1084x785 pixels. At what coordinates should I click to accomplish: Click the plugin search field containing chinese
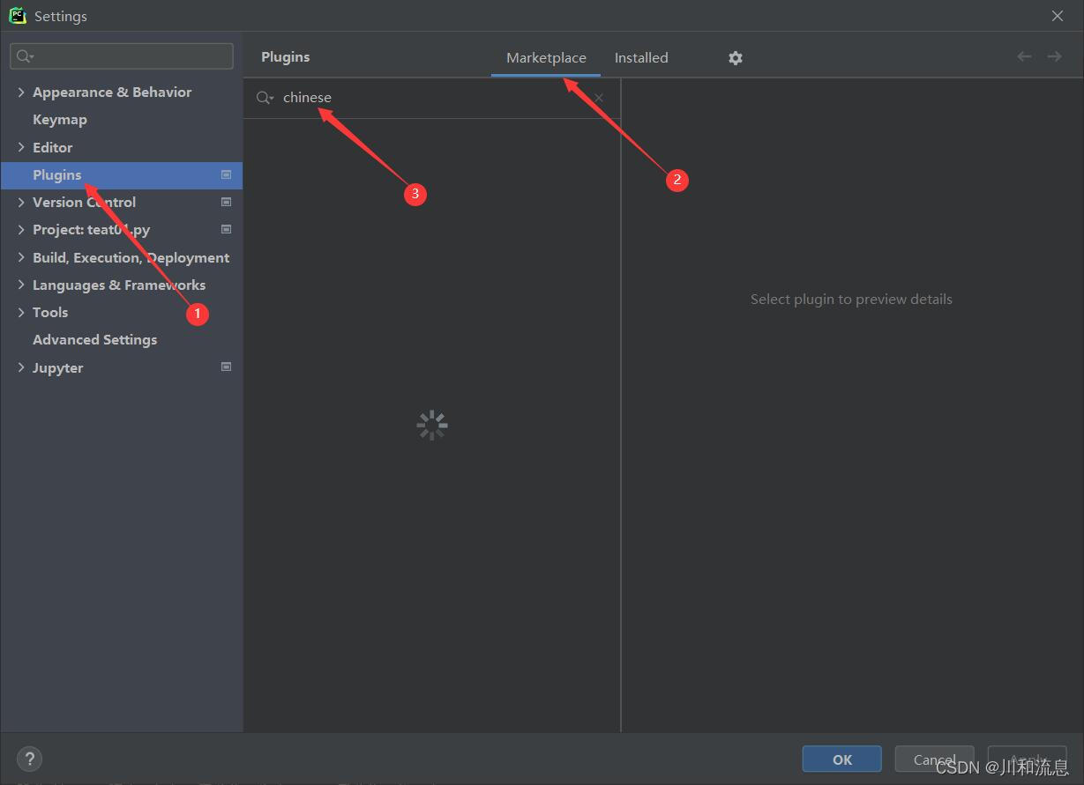pos(432,98)
